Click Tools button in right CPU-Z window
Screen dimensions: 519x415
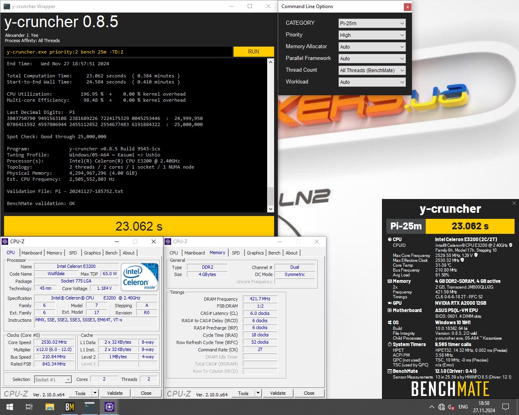(x=243, y=393)
